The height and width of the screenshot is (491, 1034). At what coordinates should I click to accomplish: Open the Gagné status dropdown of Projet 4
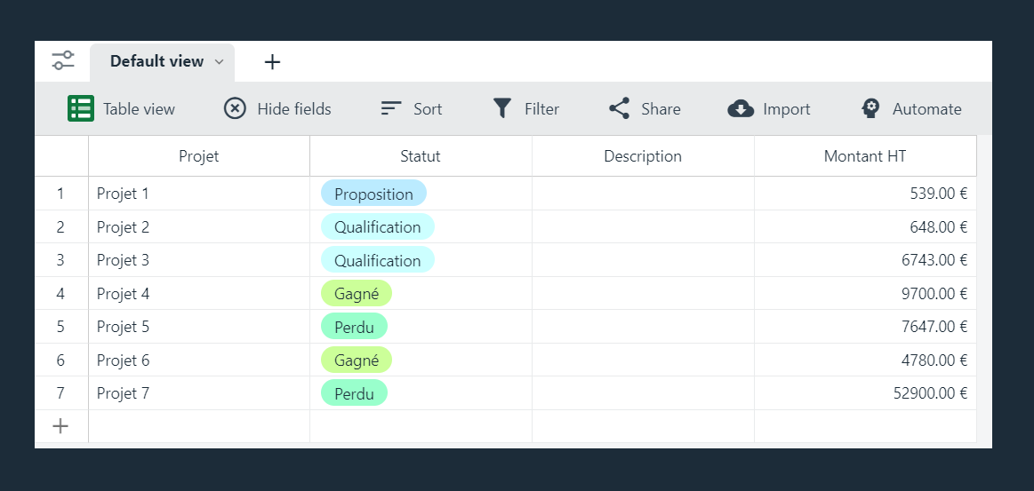357,294
